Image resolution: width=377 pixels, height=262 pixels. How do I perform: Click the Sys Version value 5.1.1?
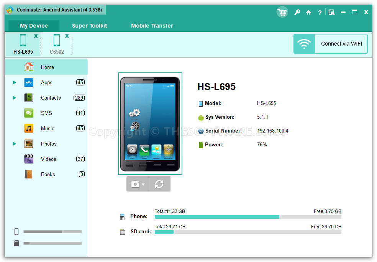pyautogui.click(x=262, y=117)
